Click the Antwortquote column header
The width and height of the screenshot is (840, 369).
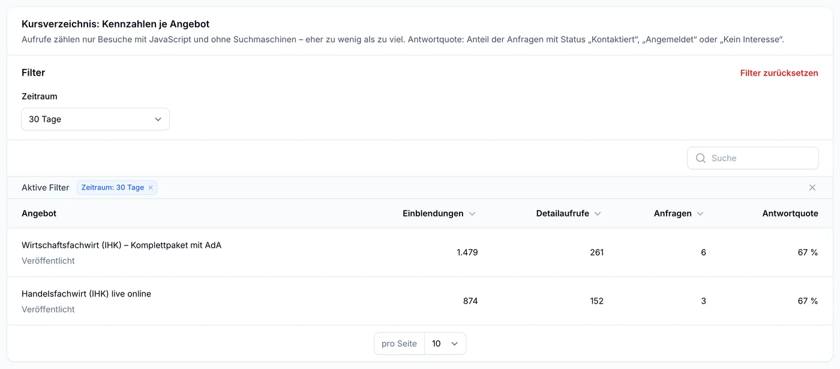pyautogui.click(x=790, y=214)
